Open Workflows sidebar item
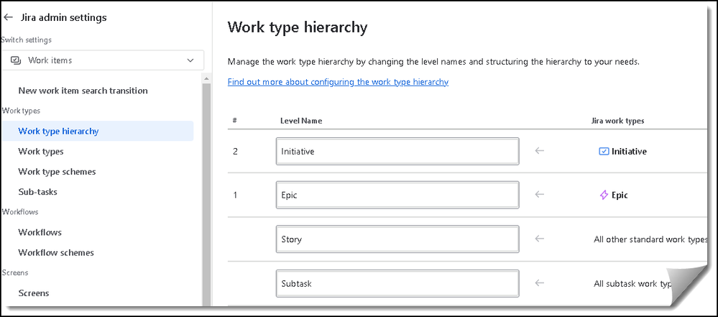 [x=40, y=232]
